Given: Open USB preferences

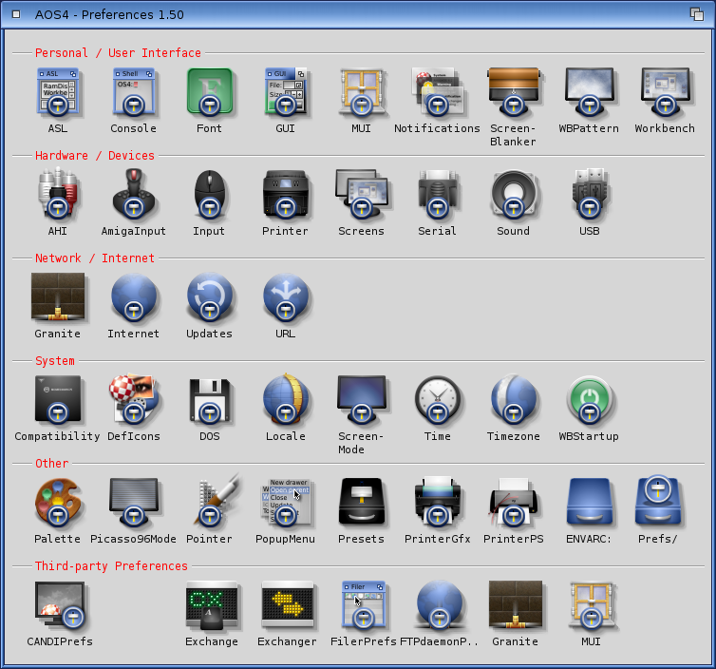Looking at the screenshot, I should point(589,194).
